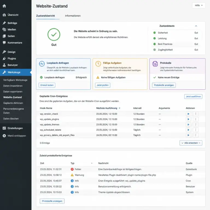Click the Protokolle document icon

(155, 64)
